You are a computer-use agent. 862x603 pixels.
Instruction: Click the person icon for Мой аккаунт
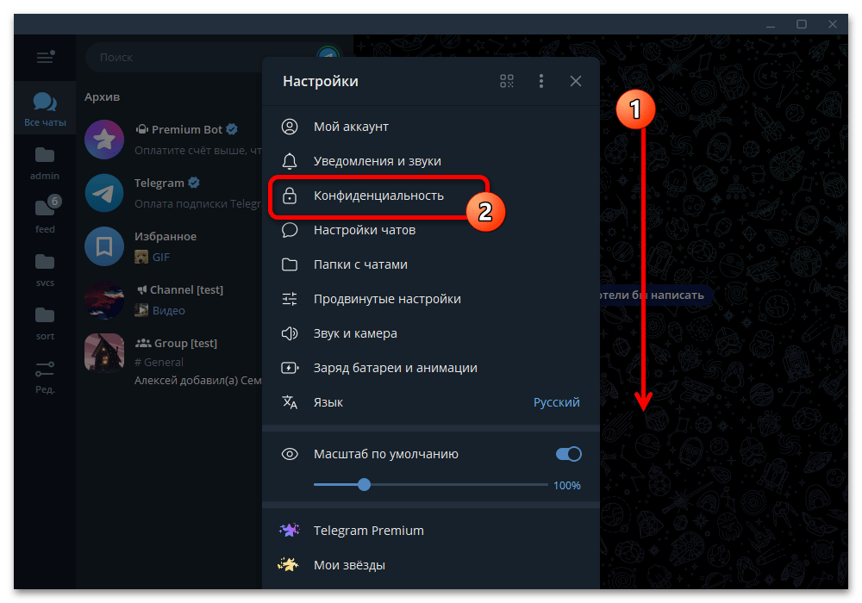(290, 127)
